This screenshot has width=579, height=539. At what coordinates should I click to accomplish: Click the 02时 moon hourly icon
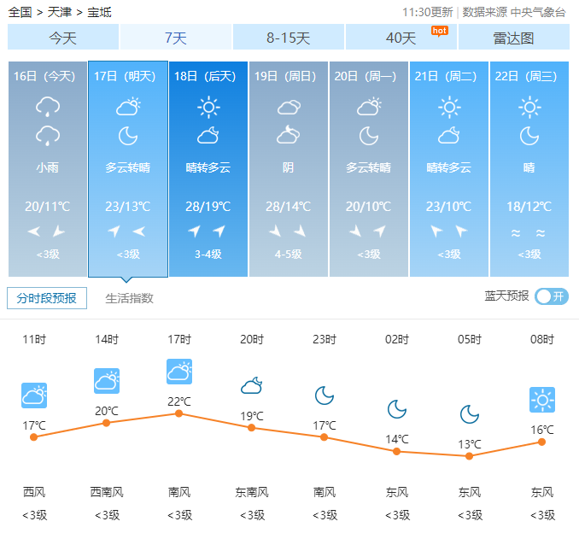coord(397,409)
